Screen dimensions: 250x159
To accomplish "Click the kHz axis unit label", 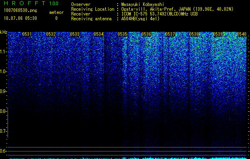I will 4,32.
